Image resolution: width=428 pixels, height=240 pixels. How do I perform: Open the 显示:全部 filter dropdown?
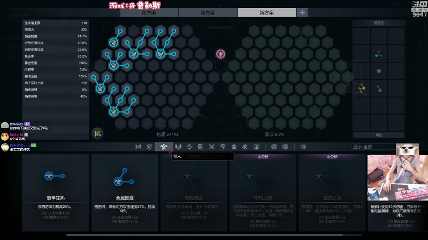(374, 147)
